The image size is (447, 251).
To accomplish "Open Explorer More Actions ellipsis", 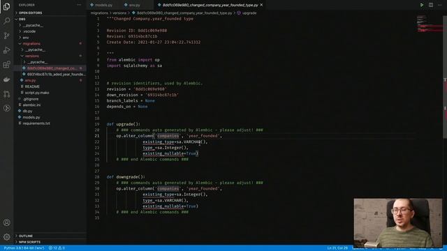I will [x=79, y=5].
